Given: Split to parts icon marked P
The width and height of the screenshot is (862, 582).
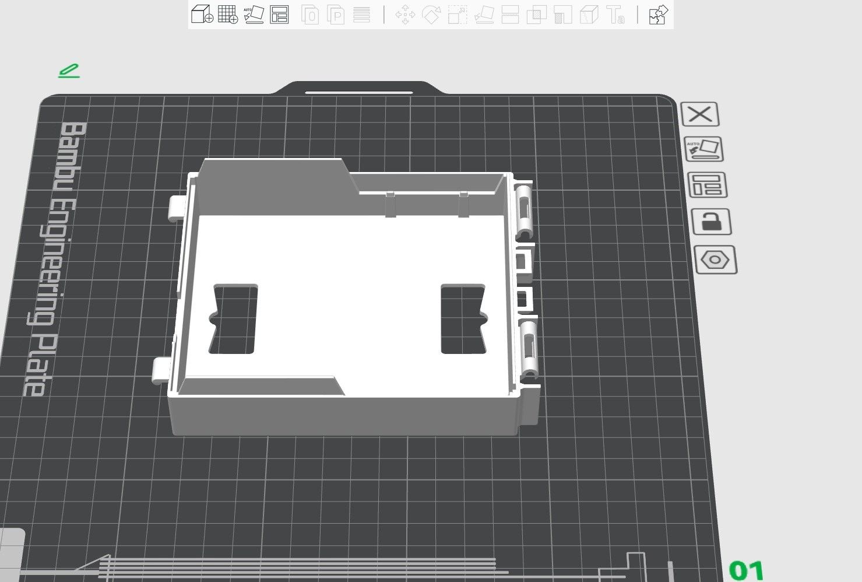Looking at the screenshot, I should coord(336,14).
